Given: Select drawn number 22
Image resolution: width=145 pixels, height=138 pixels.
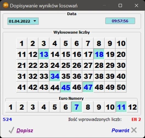Looking at the screenshot, I should click(x=33, y=65).
